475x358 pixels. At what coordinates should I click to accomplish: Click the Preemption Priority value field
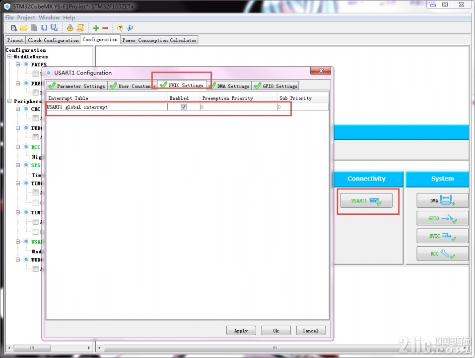(238, 107)
